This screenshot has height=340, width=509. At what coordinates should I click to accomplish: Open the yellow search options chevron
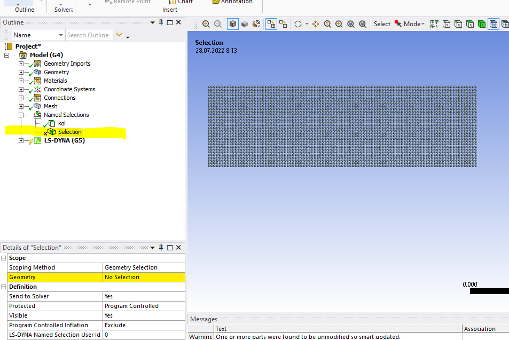tap(119, 35)
